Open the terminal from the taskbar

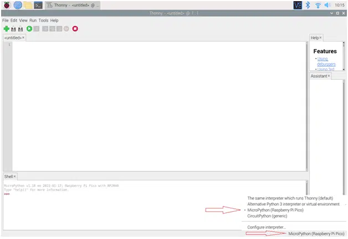[x=38, y=5]
